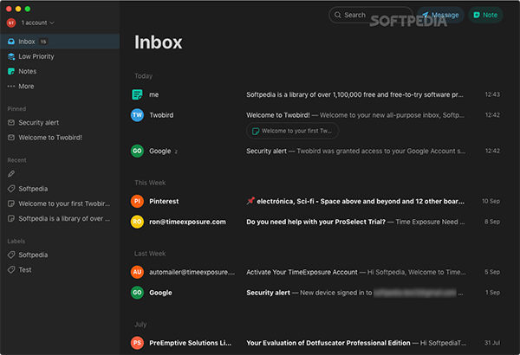The height and width of the screenshot is (355, 520).
Task: Open the 1 account dropdown
Action: [37, 23]
